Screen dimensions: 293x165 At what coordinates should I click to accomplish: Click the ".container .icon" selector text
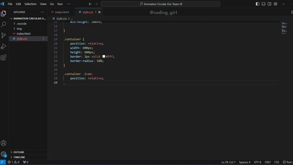coord(77,74)
